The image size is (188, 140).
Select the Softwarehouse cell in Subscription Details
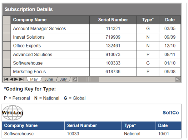tap(28, 63)
